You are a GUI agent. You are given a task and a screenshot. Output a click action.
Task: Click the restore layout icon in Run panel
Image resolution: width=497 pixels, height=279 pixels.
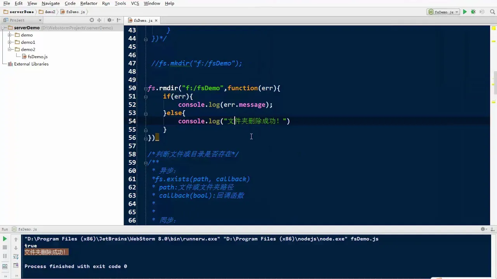click(x=5, y=266)
